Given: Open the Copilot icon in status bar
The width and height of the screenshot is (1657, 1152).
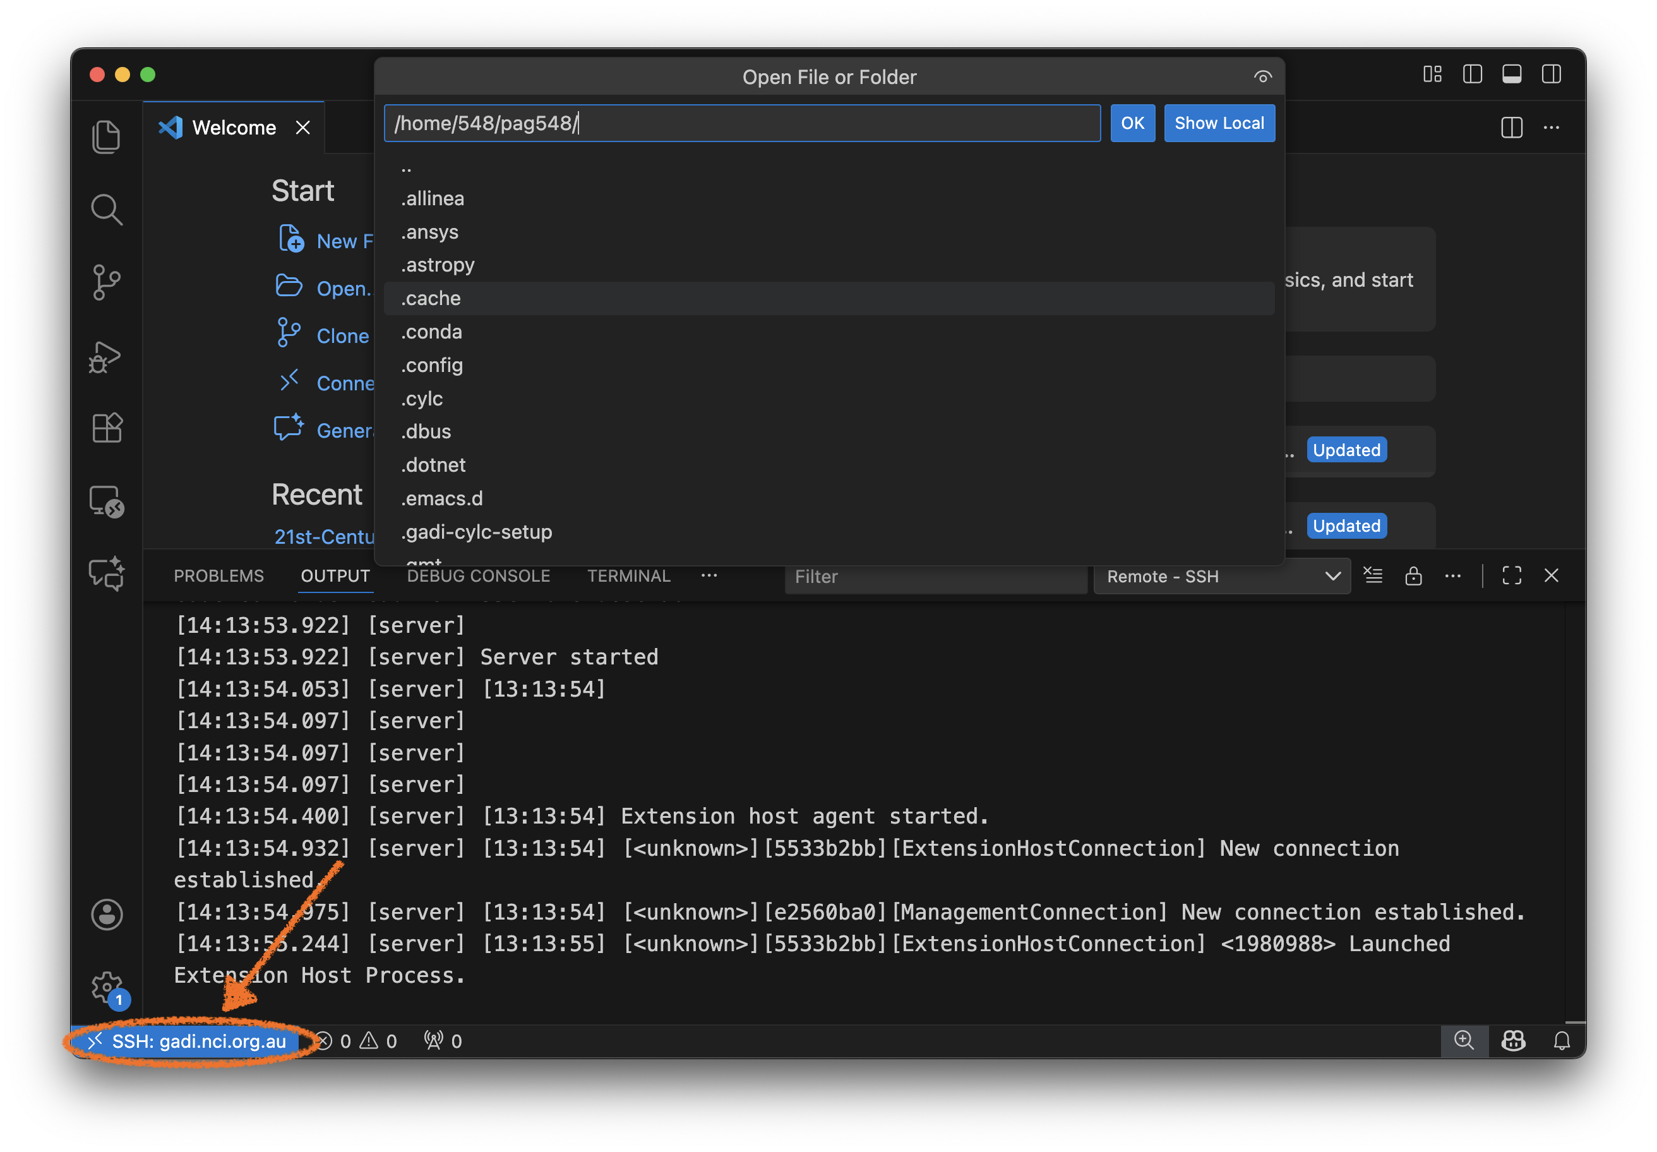Looking at the screenshot, I should pos(1512,1041).
